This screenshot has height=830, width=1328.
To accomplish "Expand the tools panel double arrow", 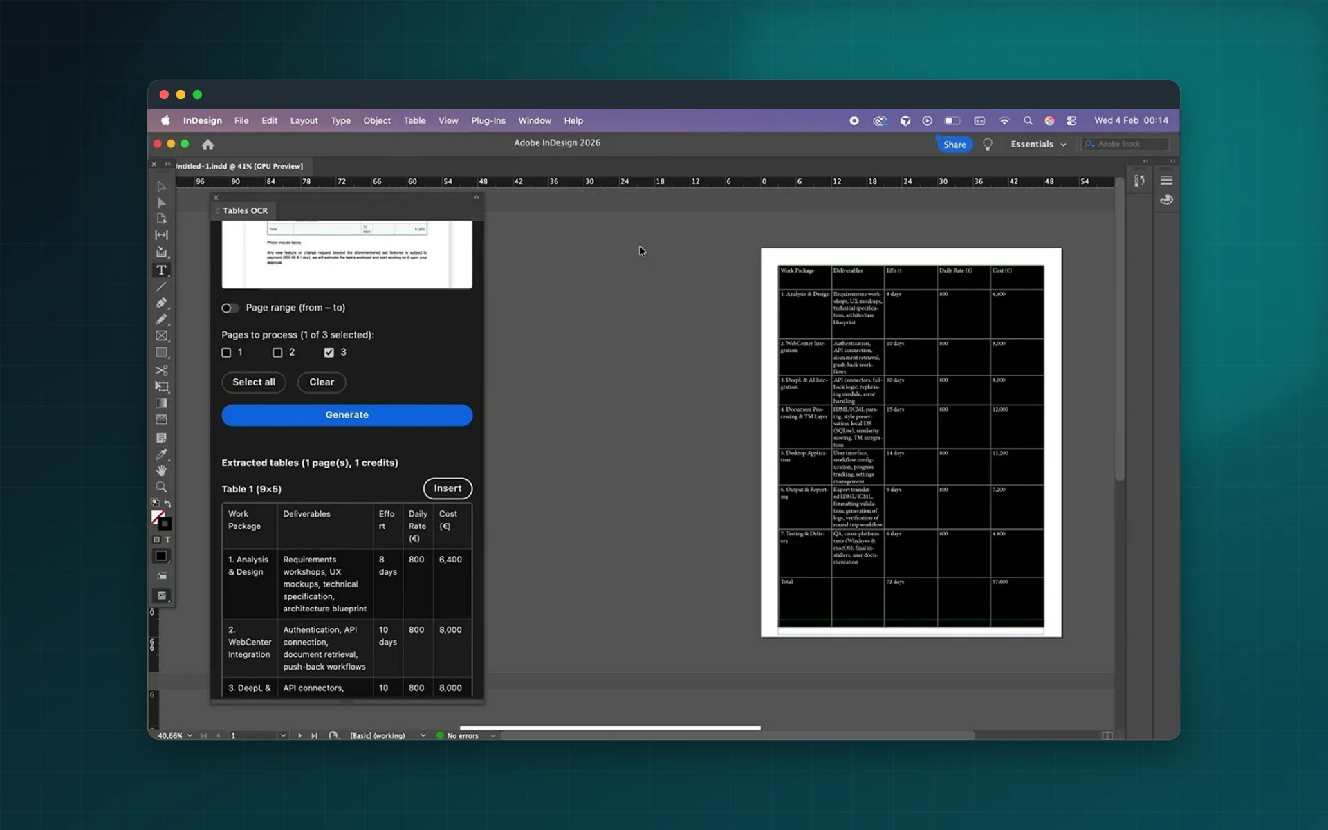I will pos(167,164).
